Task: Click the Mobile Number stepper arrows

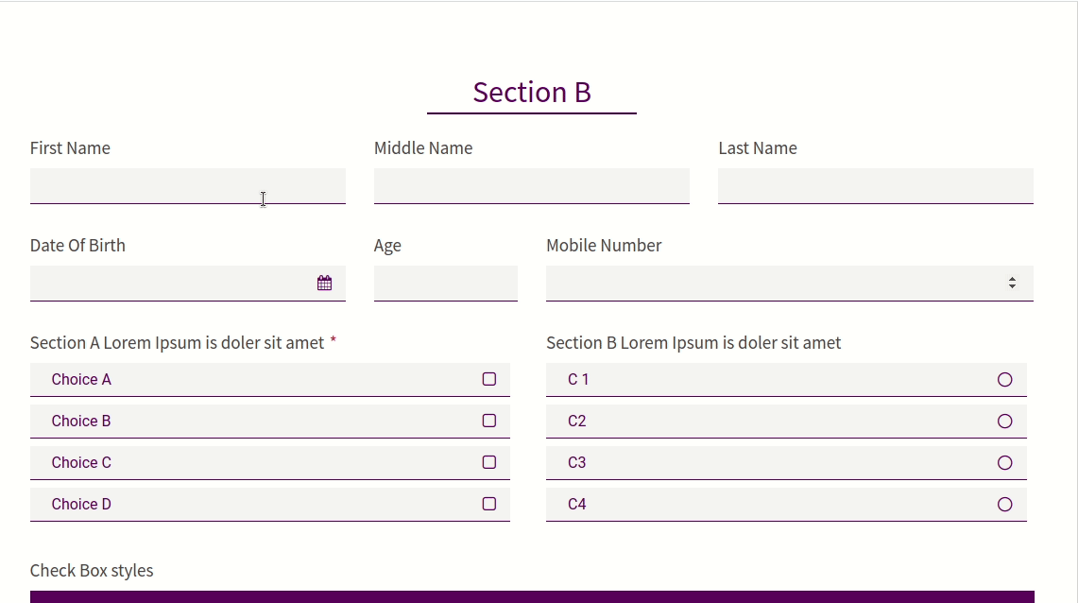Action: click(1012, 283)
